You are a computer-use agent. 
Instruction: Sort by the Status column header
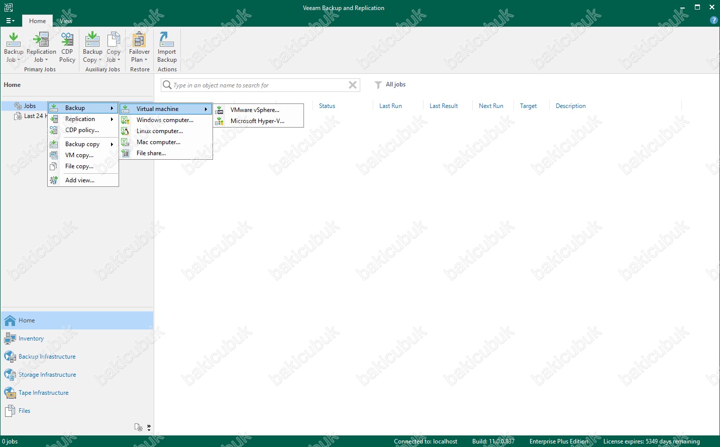[x=327, y=106]
